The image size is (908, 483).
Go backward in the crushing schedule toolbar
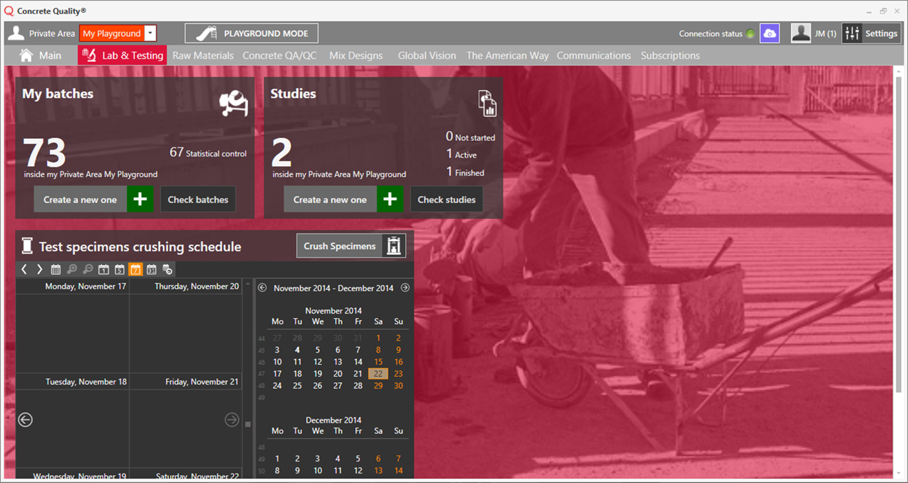tap(24, 270)
